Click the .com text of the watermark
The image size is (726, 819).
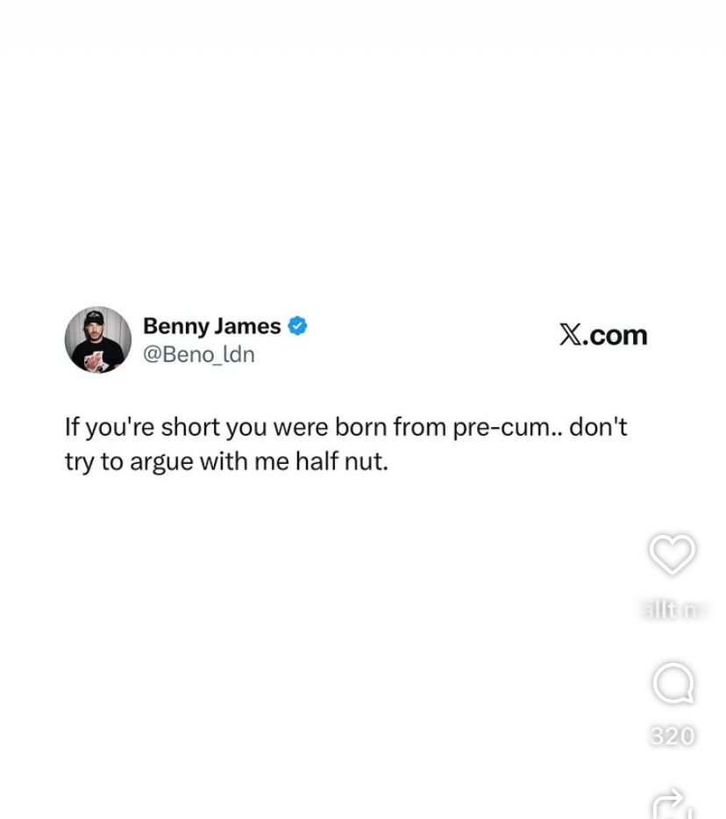615,335
